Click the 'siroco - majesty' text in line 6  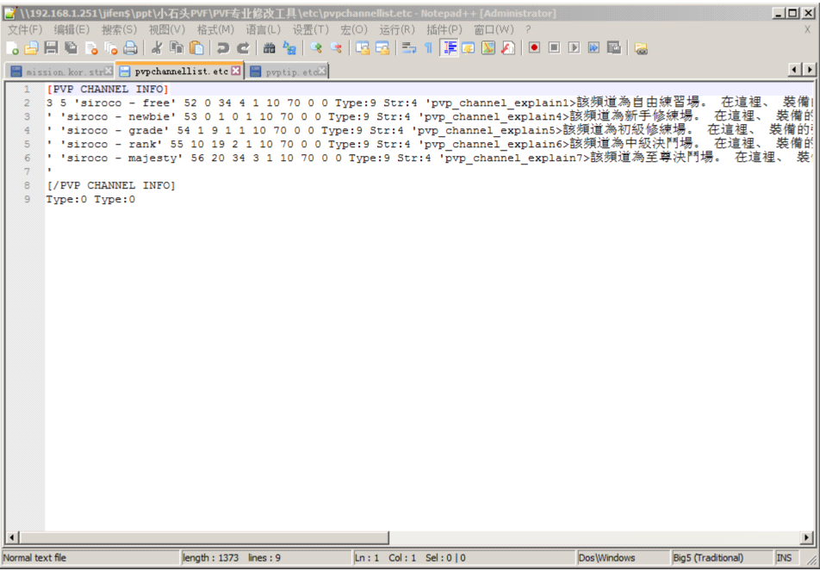coord(121,158)
